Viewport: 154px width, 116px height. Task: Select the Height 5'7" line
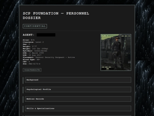pyautogui.click(x=30, y=46)
